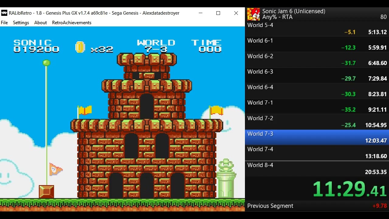Select the World 7-4 split row

(x=317, y=153)
